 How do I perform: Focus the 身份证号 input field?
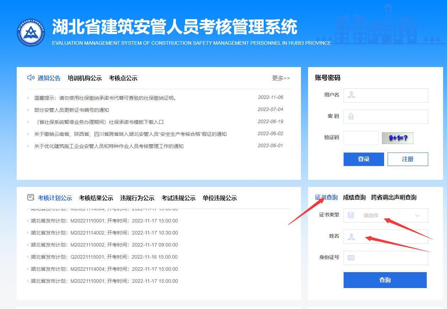point(386,258)
